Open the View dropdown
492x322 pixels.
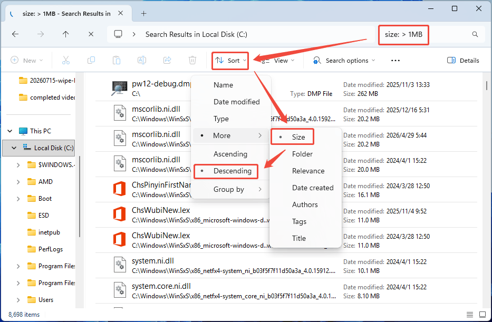point(278,61)
